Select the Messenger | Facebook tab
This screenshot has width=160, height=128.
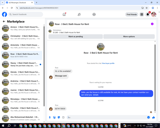(20, 3)
